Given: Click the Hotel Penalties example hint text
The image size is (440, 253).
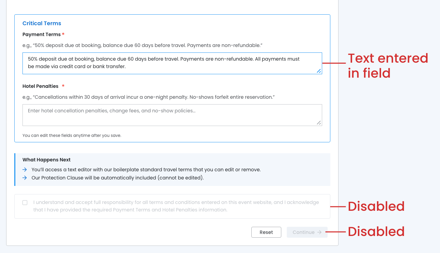Looking at the screenshot, I should click(148, 97).
